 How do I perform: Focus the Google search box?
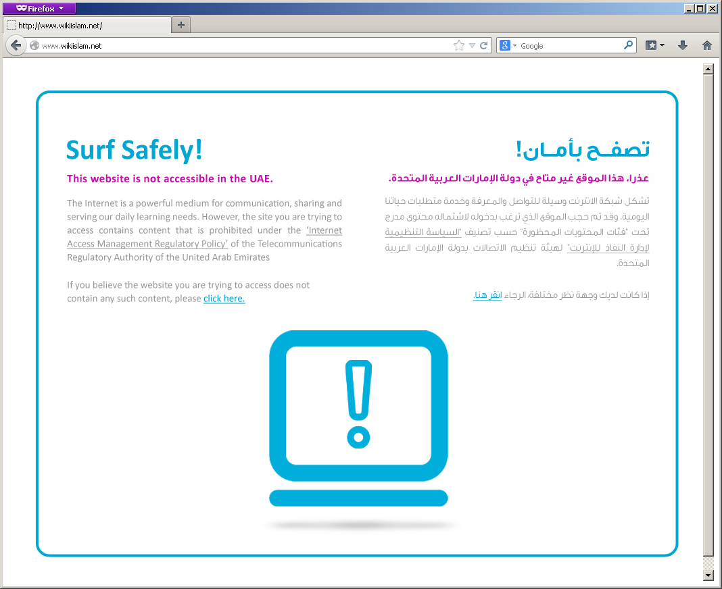pos(568,46)
